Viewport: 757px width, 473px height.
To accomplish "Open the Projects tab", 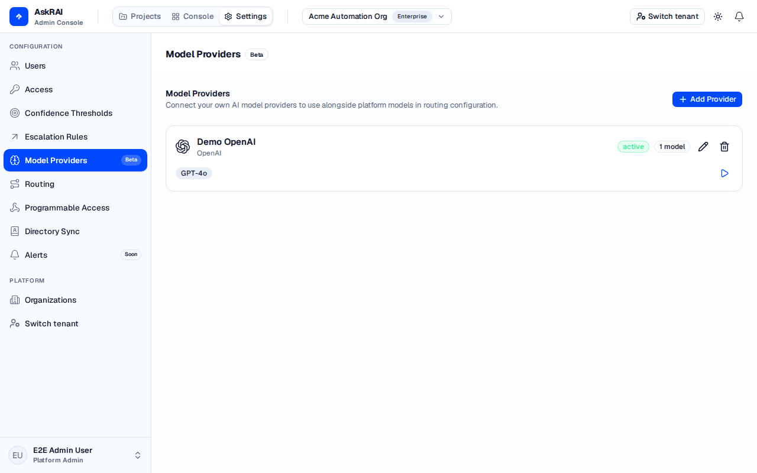I will 140,17.
